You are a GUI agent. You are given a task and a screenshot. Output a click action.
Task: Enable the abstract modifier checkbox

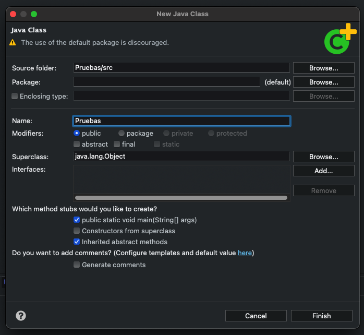pyautogui.click(x=77, y=144)
